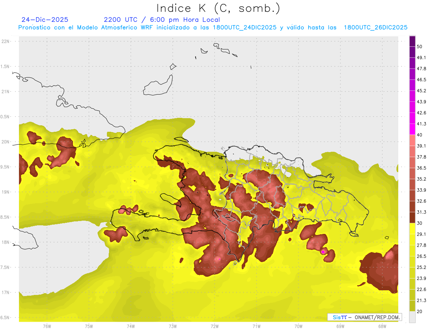Click the legend value '26.5'
This screenshot has height=331, width=429.
[x=421, y=256]
